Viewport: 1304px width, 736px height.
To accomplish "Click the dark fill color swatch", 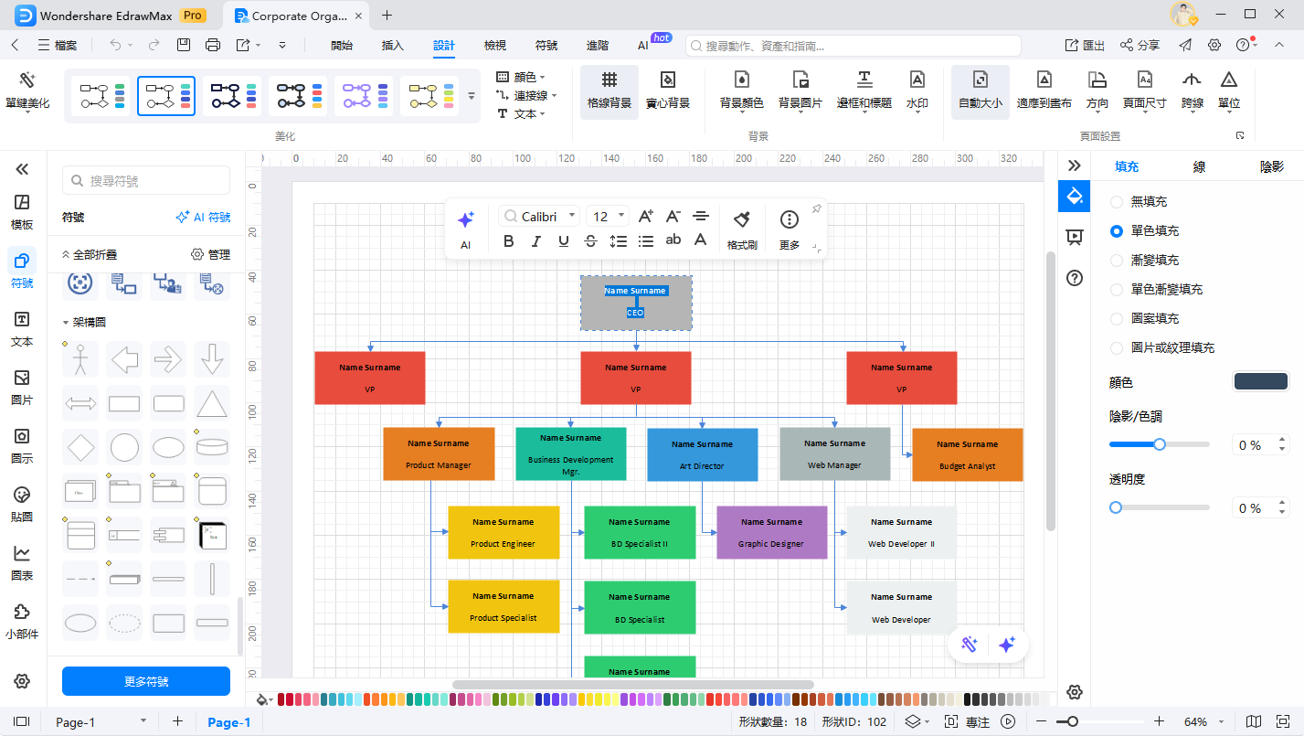I will click(x=1260, y=382).
